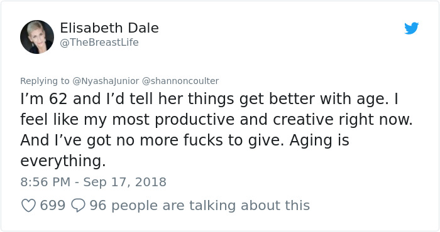The width and height of the screenshot is (440, 232).
Task: Select the 699 likes count
Action: tap(52, 205)
